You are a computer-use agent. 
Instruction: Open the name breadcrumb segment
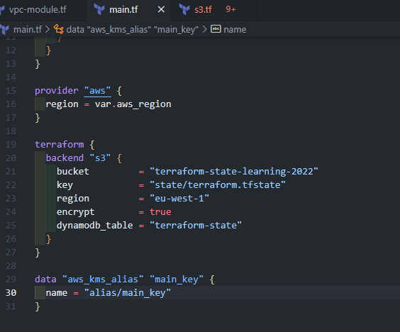235,30
